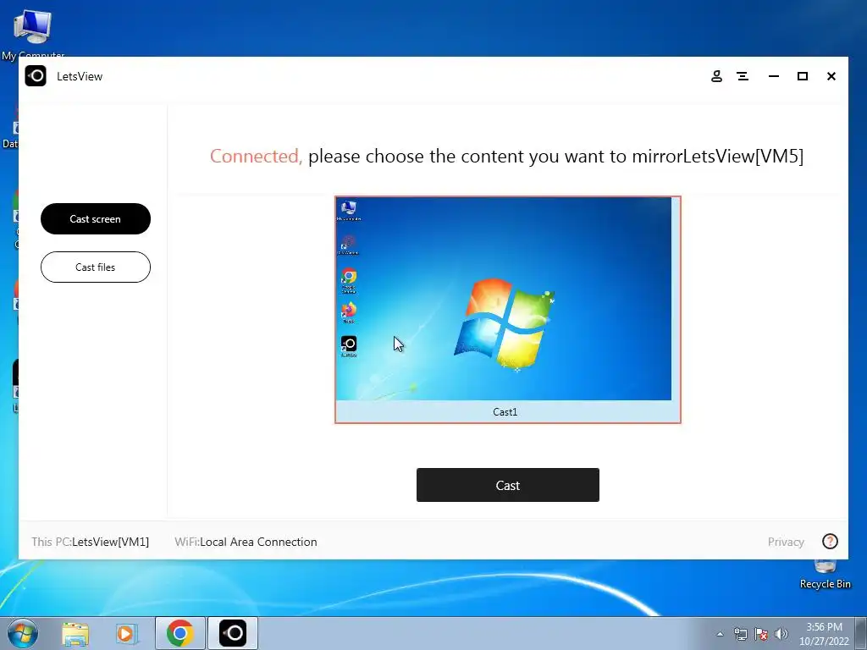This screenshot has width=867, height=650.
Task: Click WiFi:Local Area Connection status text
Action: [246, 542]
